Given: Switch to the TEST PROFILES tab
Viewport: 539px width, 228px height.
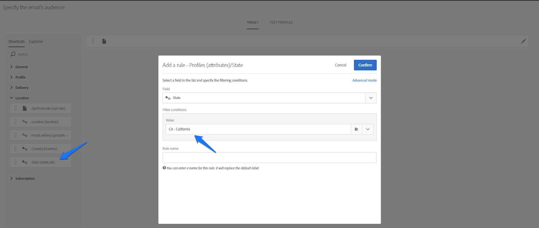Looking at the screenshot, I should click(281, 23).
